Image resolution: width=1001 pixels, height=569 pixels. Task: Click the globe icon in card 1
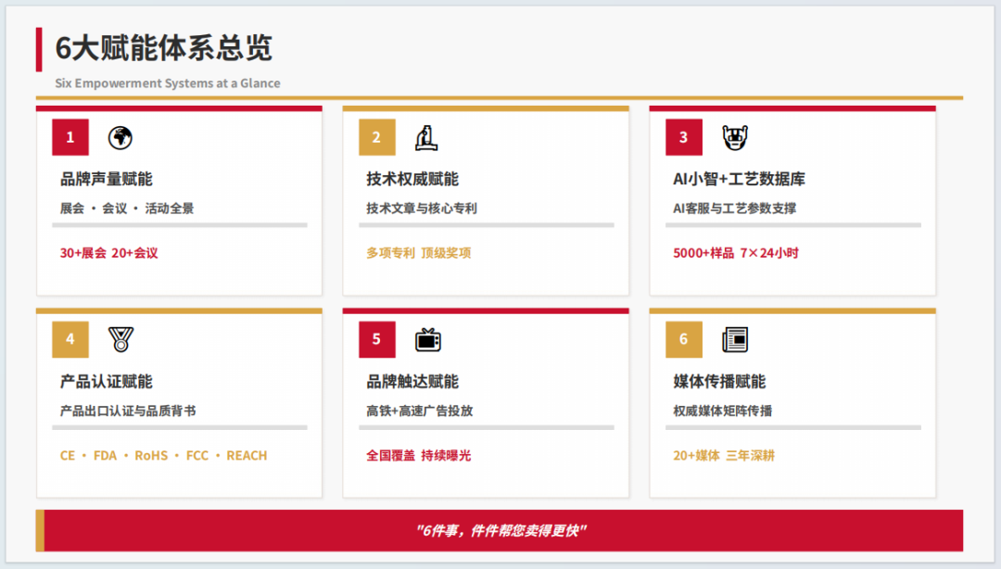[120, 137]
